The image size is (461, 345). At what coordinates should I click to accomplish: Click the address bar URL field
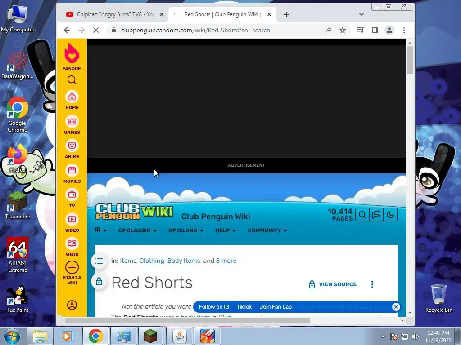pos(195,30)
